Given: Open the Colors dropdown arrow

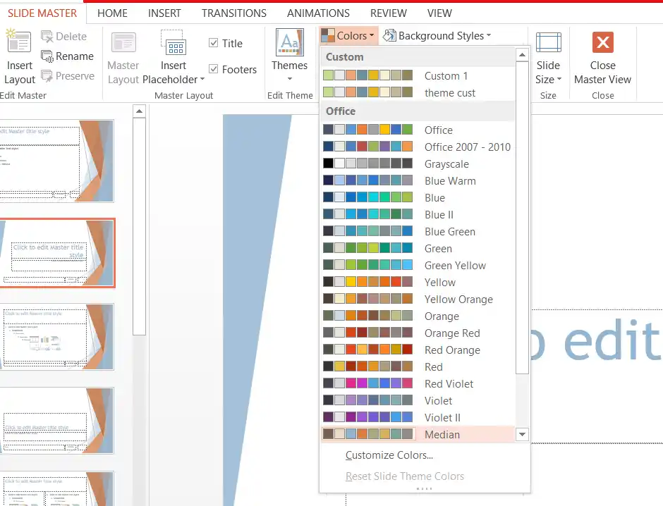Looking at the screenshot, I should point(372,36).
